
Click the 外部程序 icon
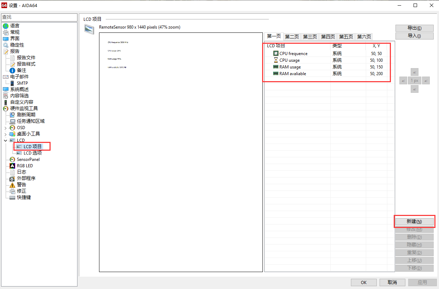click(x=12, y=178)
